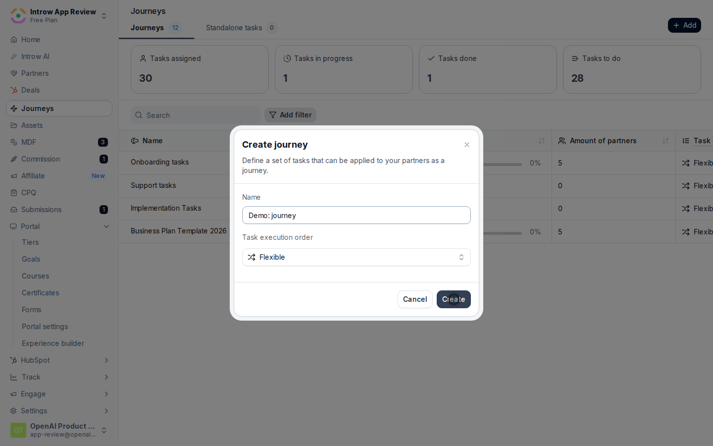Sort by Amount of partners column
Image resolution: width=713 pixels, height=446 pixels.
pos(665,141)
